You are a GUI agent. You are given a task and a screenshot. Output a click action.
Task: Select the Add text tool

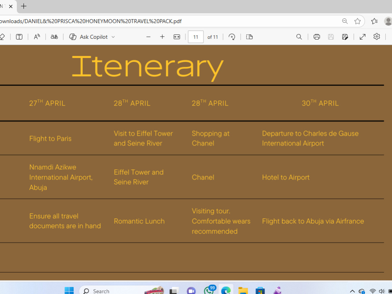point(19,37)
